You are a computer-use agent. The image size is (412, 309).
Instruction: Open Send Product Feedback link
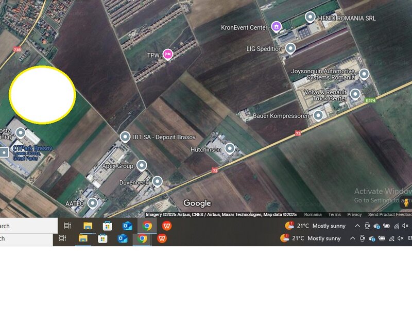click(x=389, y=215)
